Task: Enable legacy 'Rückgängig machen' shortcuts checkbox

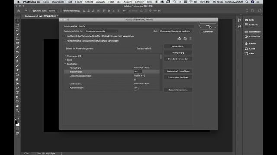Action: tap(65, 36)
